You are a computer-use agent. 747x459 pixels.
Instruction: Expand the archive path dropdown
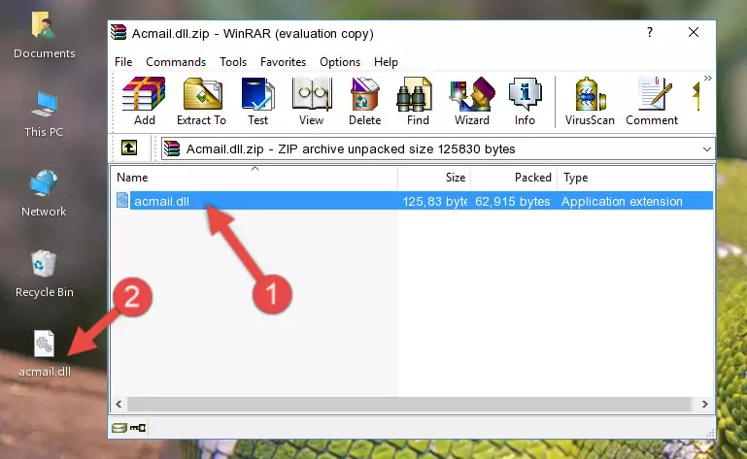tap(707, 149)
